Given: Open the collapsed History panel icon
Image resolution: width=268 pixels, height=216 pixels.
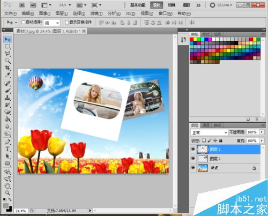Looking at the screenshot, I should tap(183, 40).
